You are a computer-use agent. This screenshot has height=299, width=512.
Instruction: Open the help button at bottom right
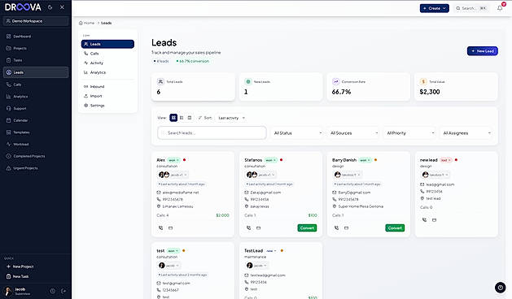pyautogui.click(x=501, y=288)
